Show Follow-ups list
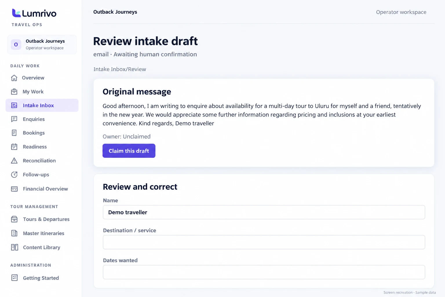445x297 pixels. tap(42, 175)
